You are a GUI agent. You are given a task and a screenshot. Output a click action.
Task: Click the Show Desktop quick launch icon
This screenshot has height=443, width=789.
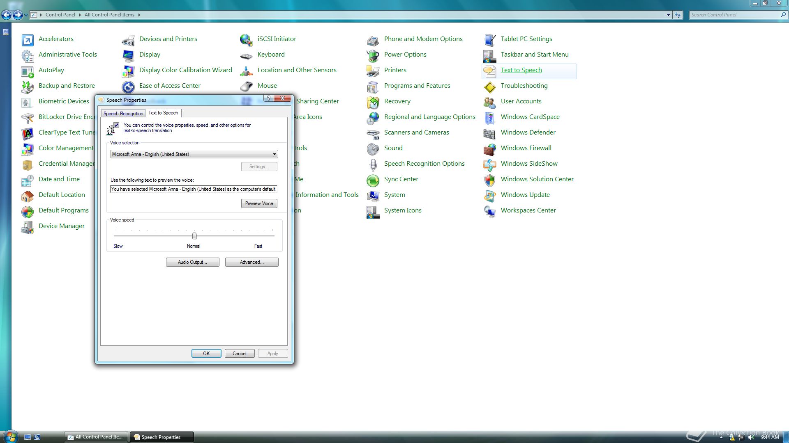pos(28,437)
